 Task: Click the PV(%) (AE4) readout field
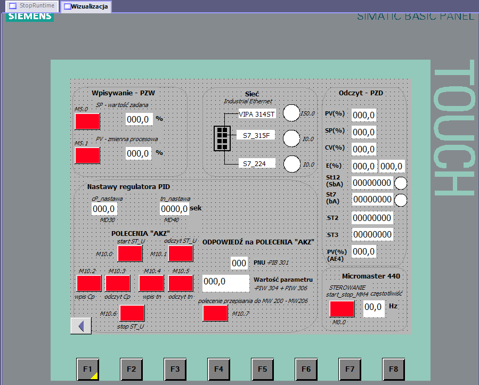click(x=363, y=251)
